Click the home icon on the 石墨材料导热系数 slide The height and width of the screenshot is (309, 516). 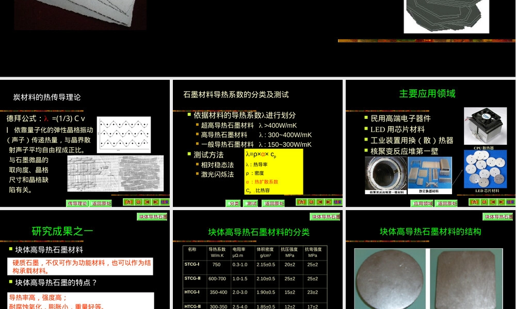(301, 202)
